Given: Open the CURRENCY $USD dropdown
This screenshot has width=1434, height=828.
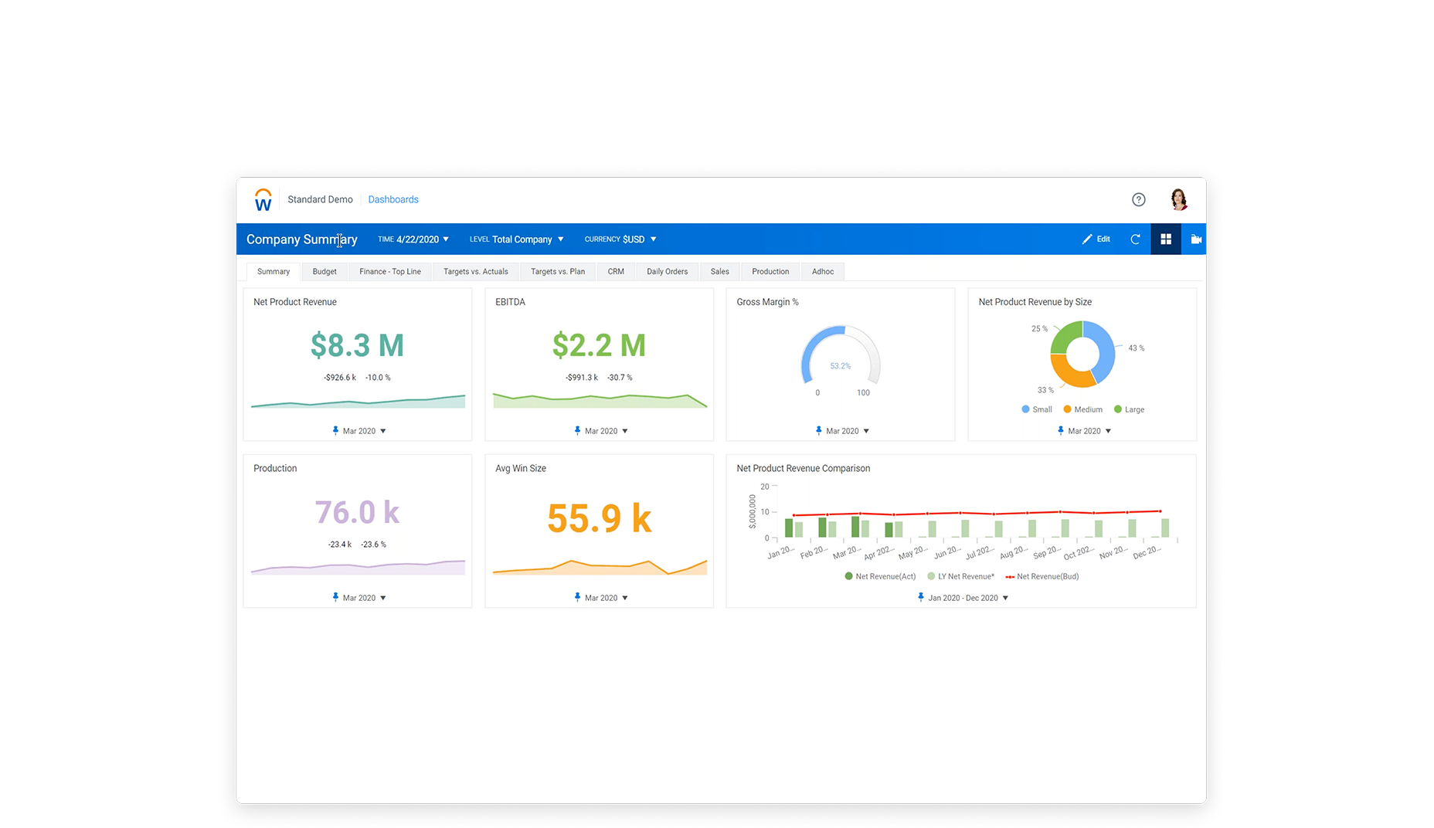Looking at the screenshot, I should pyautogui.click(x=620, y=239).
